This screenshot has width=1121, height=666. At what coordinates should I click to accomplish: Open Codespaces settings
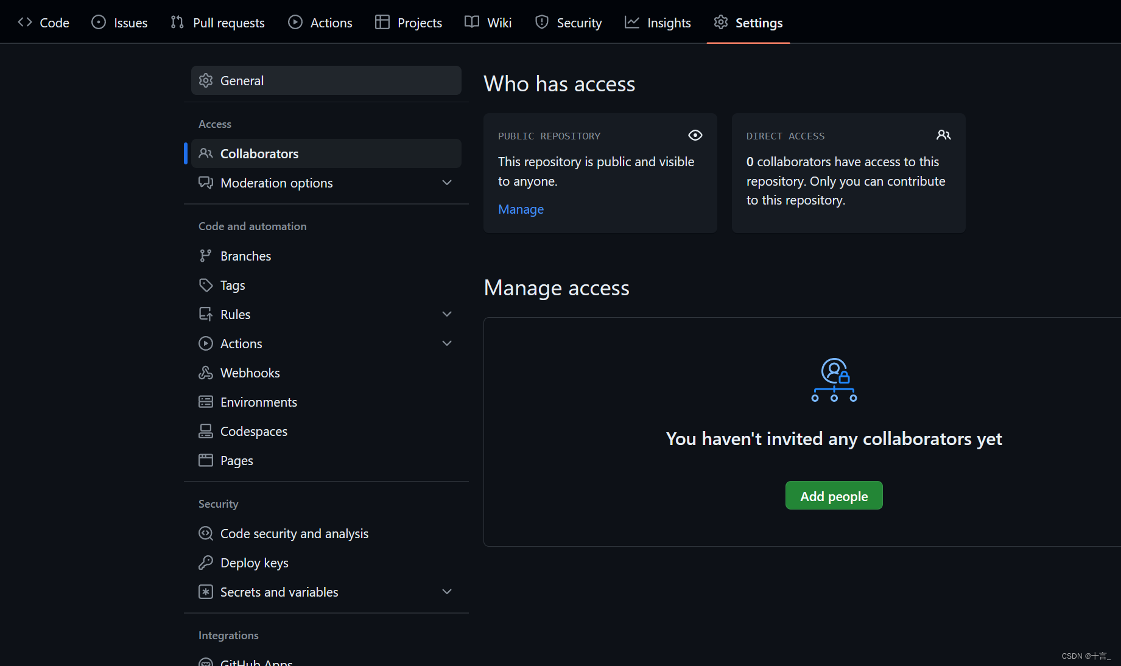326,431
